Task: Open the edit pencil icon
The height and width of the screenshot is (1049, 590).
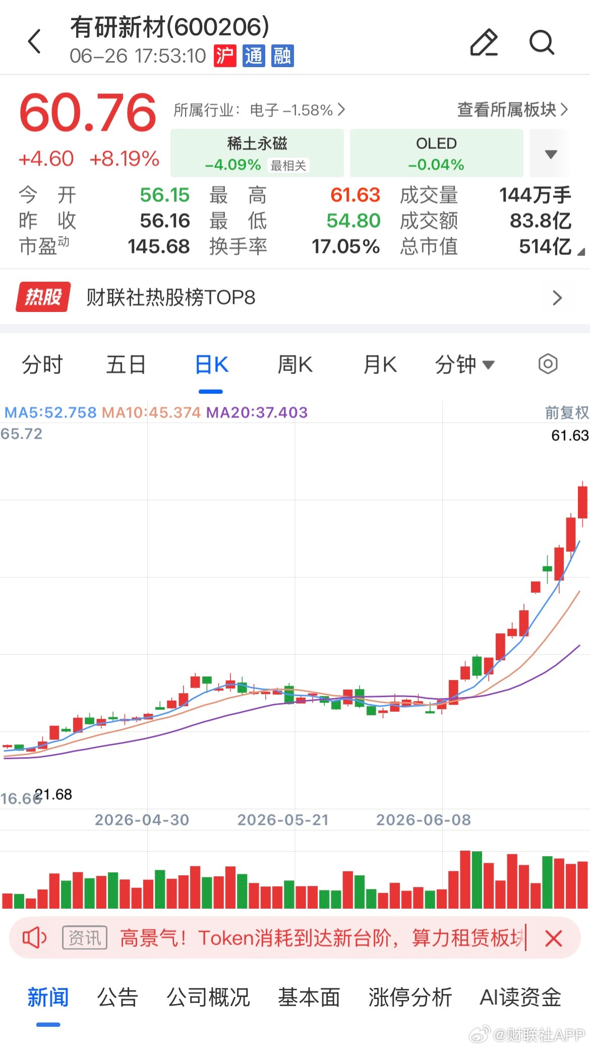Action: (484, 42)
